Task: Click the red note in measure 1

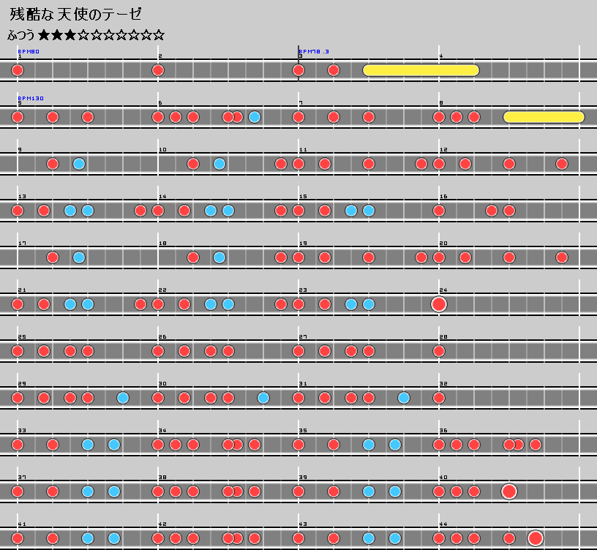Action: pyautogui.click(x=18, y=70)
